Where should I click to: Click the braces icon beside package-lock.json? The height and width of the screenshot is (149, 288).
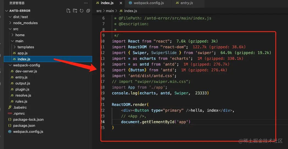coord(10,119)
